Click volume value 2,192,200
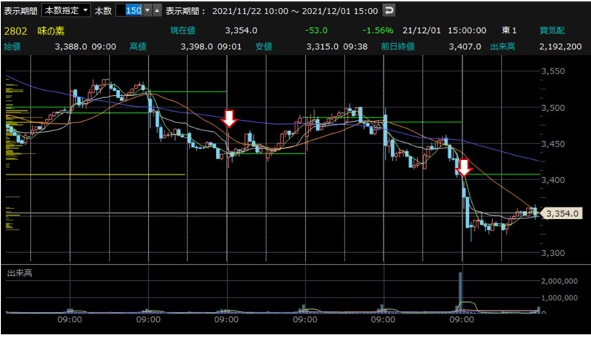 (x=561, y=47)
